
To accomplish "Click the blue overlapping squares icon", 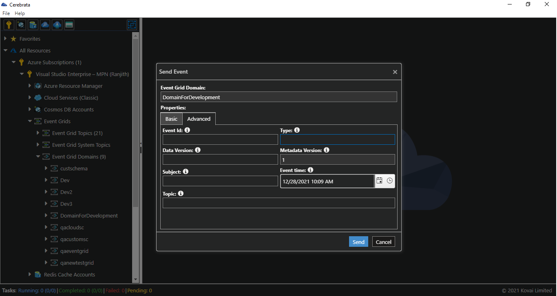I will pyautogui.click(x=132, y=25).
